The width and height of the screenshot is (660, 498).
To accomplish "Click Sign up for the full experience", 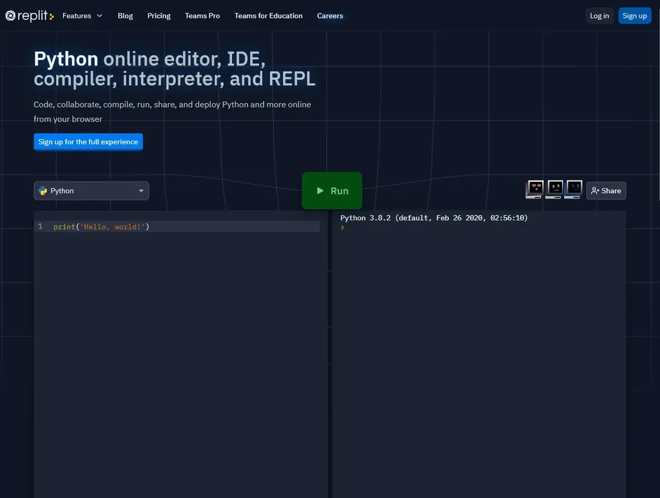I will 88,142.
